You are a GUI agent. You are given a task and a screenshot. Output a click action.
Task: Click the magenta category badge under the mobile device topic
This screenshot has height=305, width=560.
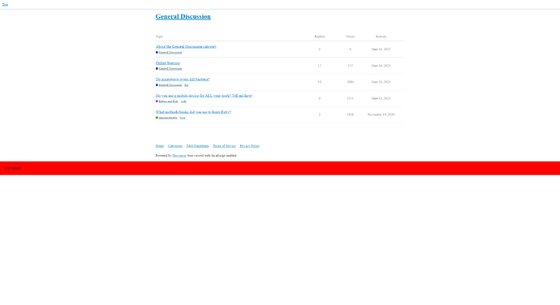157,101
